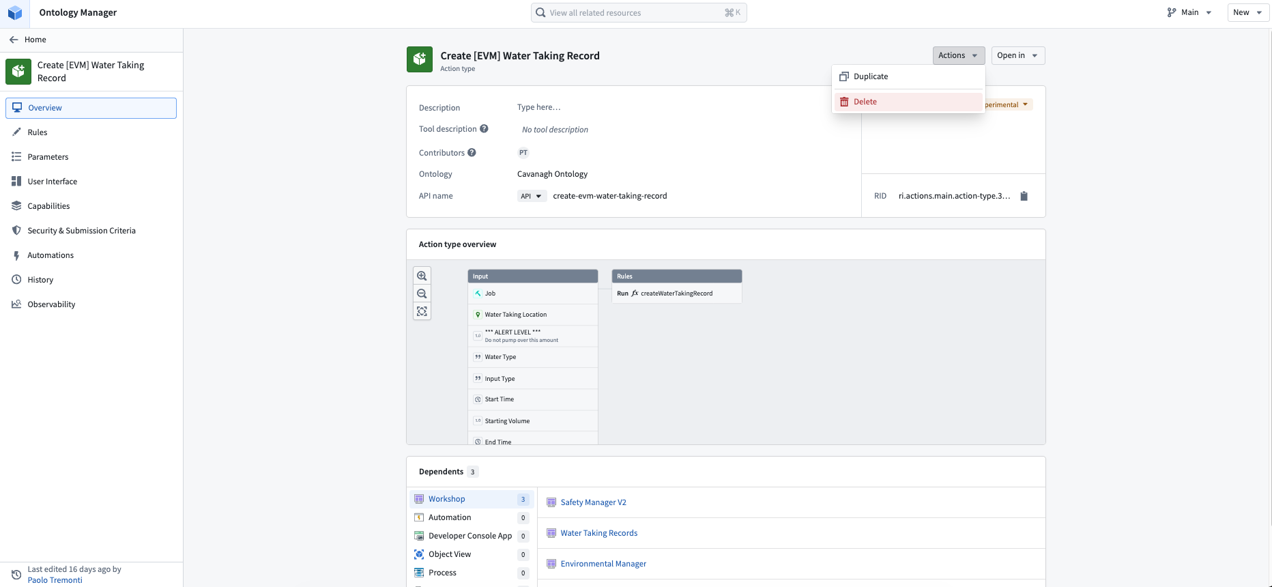Expand the New dropdown button
The image size is (1272, 587).
point(1248,12)
